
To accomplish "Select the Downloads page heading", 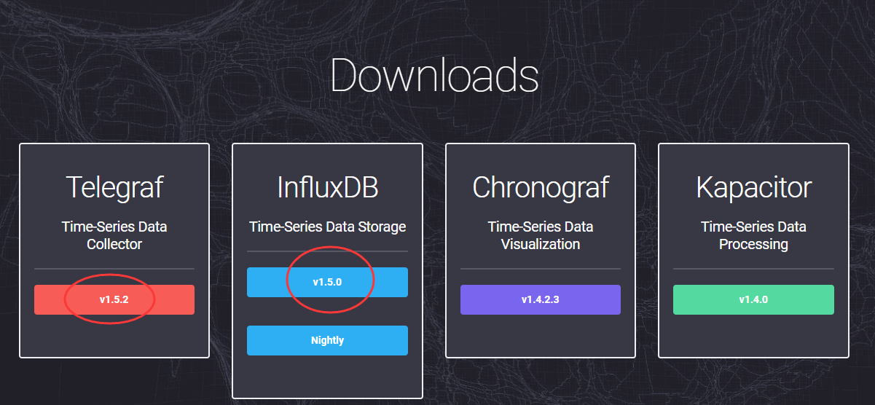I will click(x=434, y=75).
